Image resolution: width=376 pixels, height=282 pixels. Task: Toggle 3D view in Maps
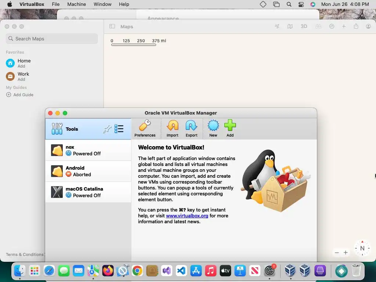(304, 26)
